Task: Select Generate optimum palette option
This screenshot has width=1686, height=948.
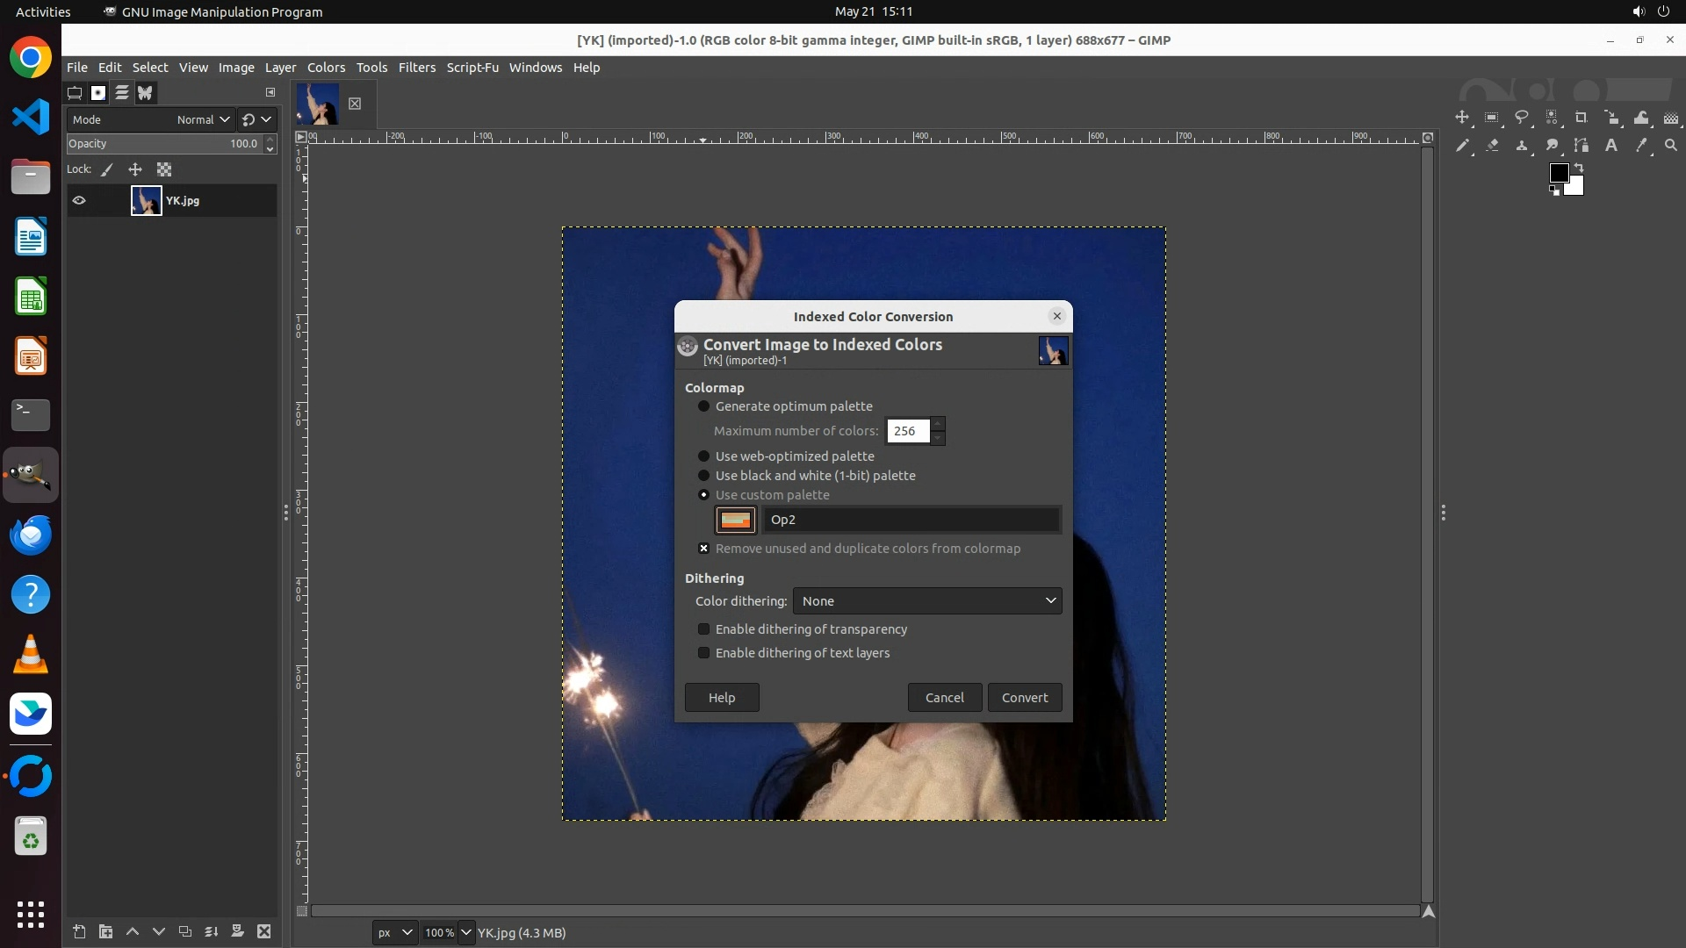Action: [x=703, y=406]
